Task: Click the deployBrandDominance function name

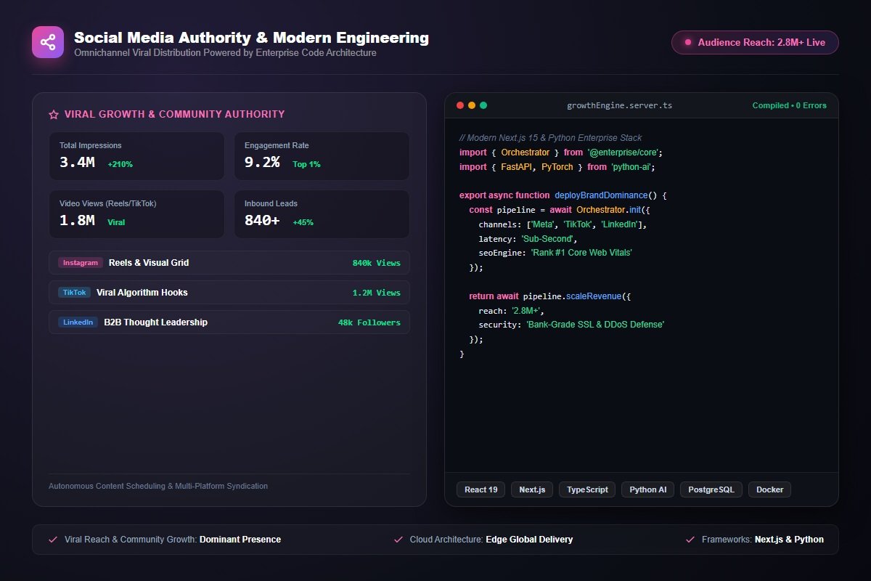Action: pyautogui.click(x=600, y=195)
